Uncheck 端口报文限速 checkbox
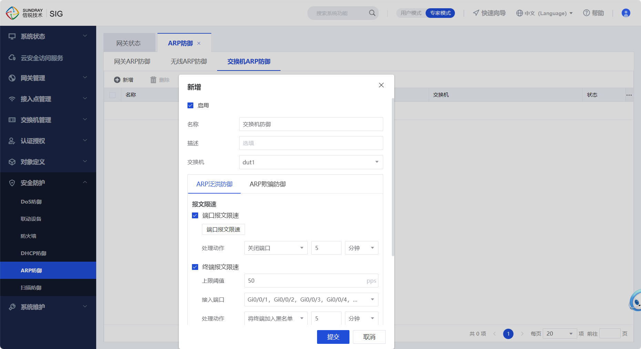 [x=195, y=215]
